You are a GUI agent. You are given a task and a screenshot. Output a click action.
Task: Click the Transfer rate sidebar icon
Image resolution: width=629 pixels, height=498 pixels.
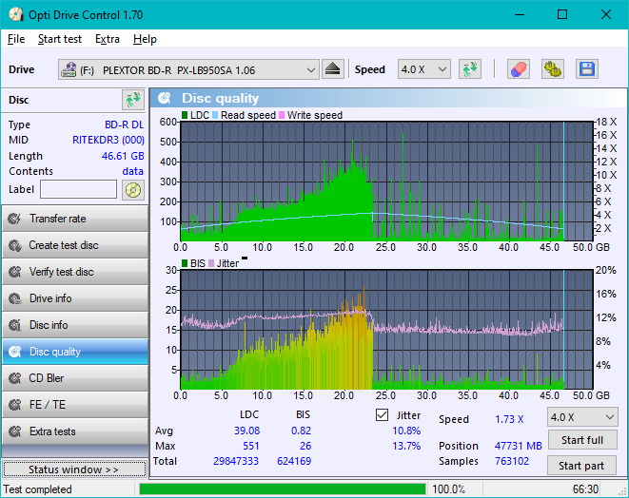click(x=15, y=219)
